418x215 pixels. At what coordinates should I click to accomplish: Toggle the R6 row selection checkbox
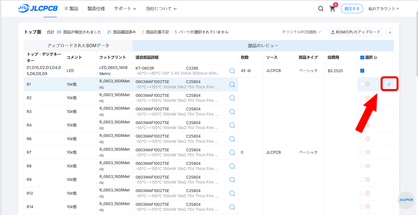click(x=362, y=139)
